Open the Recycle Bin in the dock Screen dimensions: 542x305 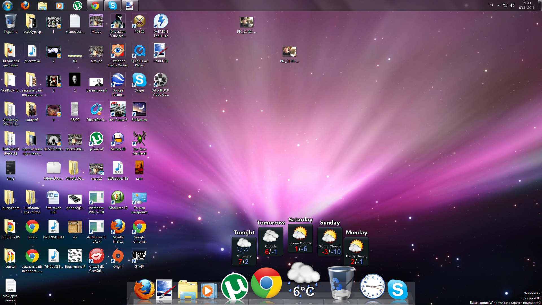(341, 283)
